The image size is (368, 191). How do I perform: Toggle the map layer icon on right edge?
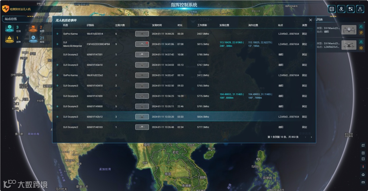pos(363,145)
